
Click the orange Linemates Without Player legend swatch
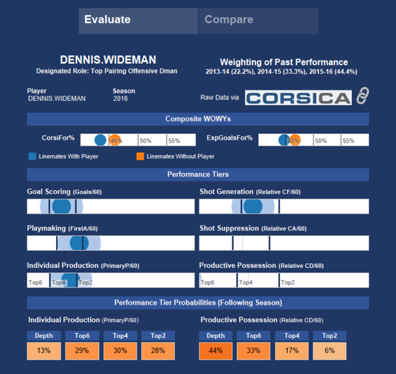141,157
